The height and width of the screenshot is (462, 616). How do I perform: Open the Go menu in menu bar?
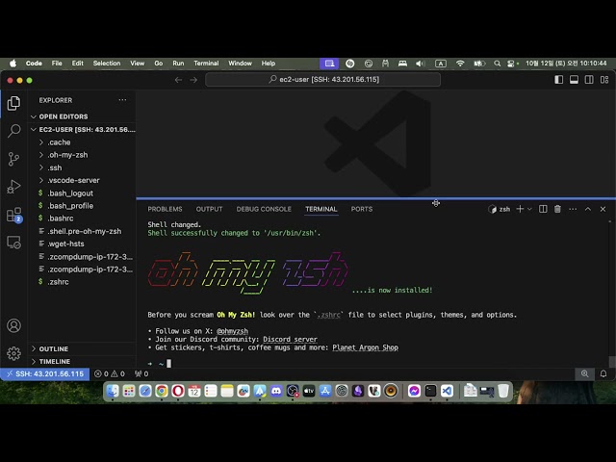coord(158,64)
